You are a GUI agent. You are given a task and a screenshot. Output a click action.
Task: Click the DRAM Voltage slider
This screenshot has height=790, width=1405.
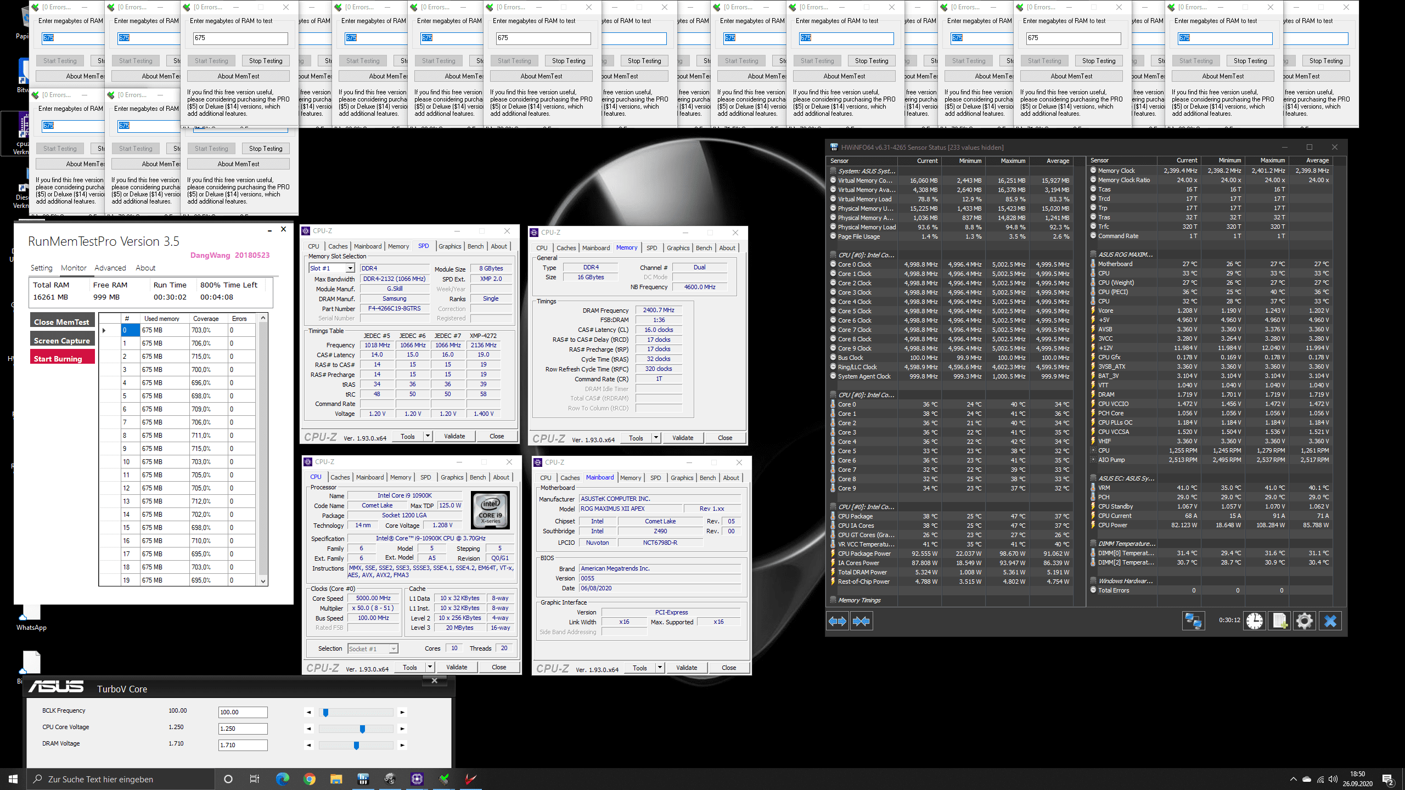pyautogui.click(x=356, y=745)
